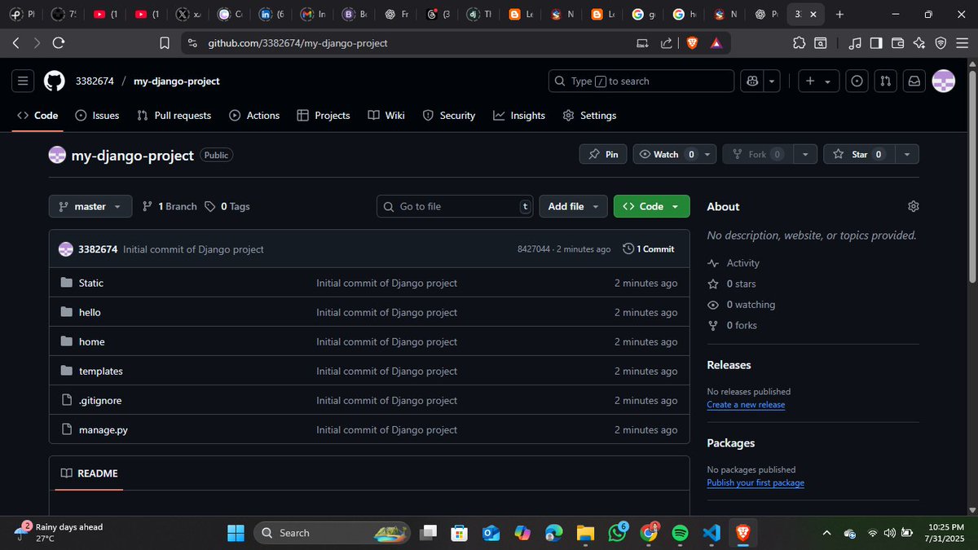Open the templates folder

click(101, 371)
